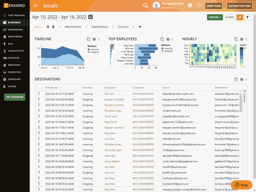
Task: Open the filter funnel icon
Action: (247, 17)
